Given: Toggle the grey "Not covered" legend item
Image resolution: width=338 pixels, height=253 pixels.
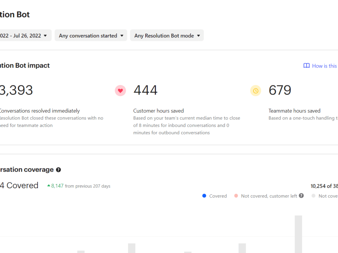Looking at the screenshot, I should pyautogui.click(x=324, y=196).
